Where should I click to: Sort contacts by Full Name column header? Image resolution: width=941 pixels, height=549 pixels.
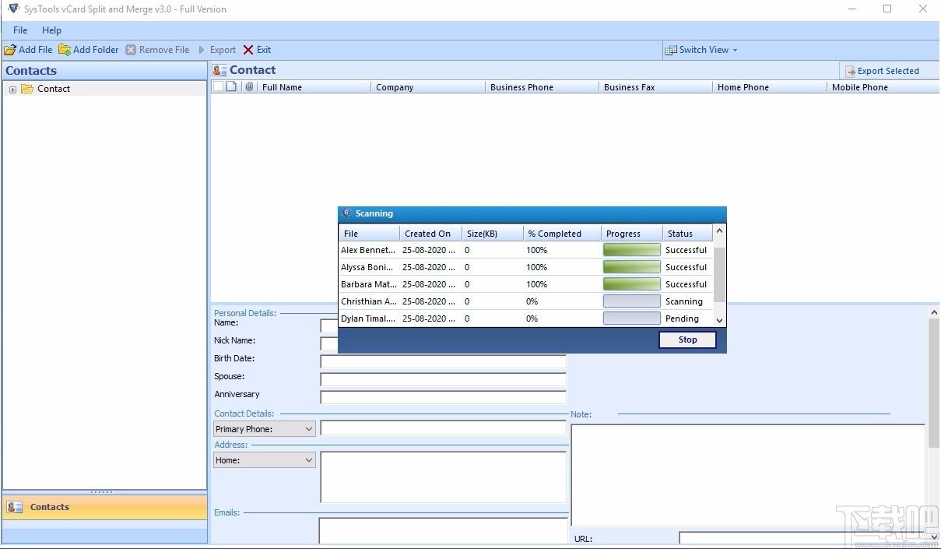pos(311,87)
